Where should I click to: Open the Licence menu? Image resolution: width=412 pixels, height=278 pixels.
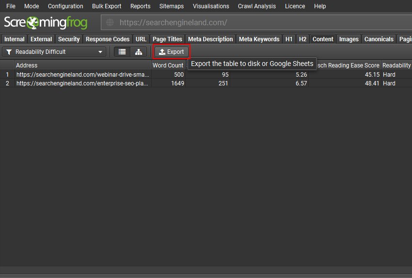coord(295,6)
